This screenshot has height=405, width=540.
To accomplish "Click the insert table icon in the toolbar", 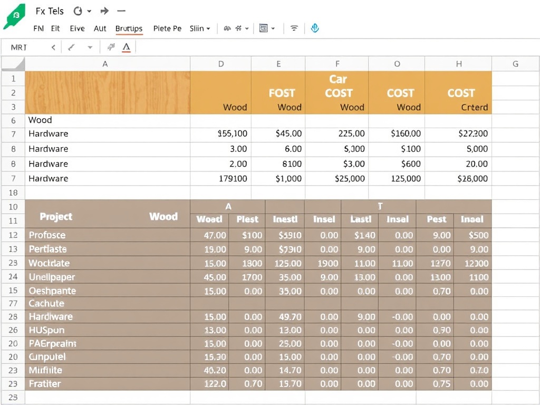I will pyautogui.click(x=264, y=27).
